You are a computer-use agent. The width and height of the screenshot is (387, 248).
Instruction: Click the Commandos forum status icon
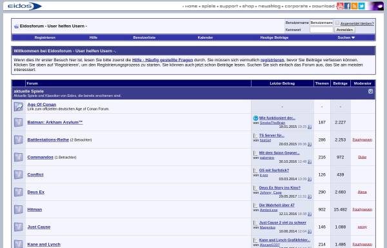(19, 157)
